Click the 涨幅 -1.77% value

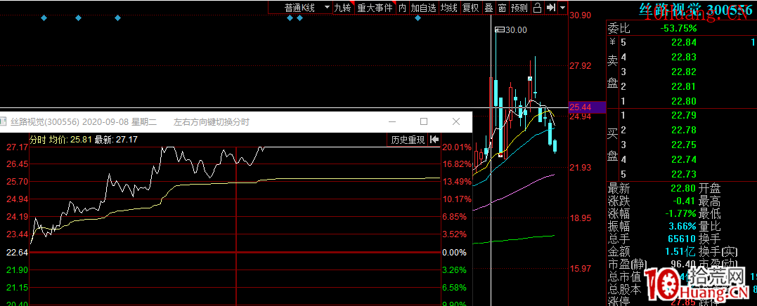679,213
